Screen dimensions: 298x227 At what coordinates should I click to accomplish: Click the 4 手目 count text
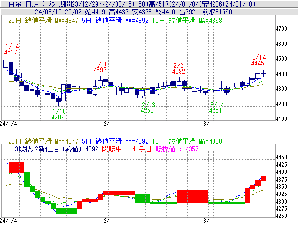point(141,149)
